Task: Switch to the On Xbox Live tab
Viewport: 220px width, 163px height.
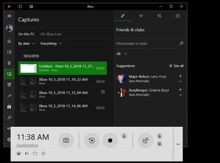Action: pyautogui.click(x=51, y=34)
